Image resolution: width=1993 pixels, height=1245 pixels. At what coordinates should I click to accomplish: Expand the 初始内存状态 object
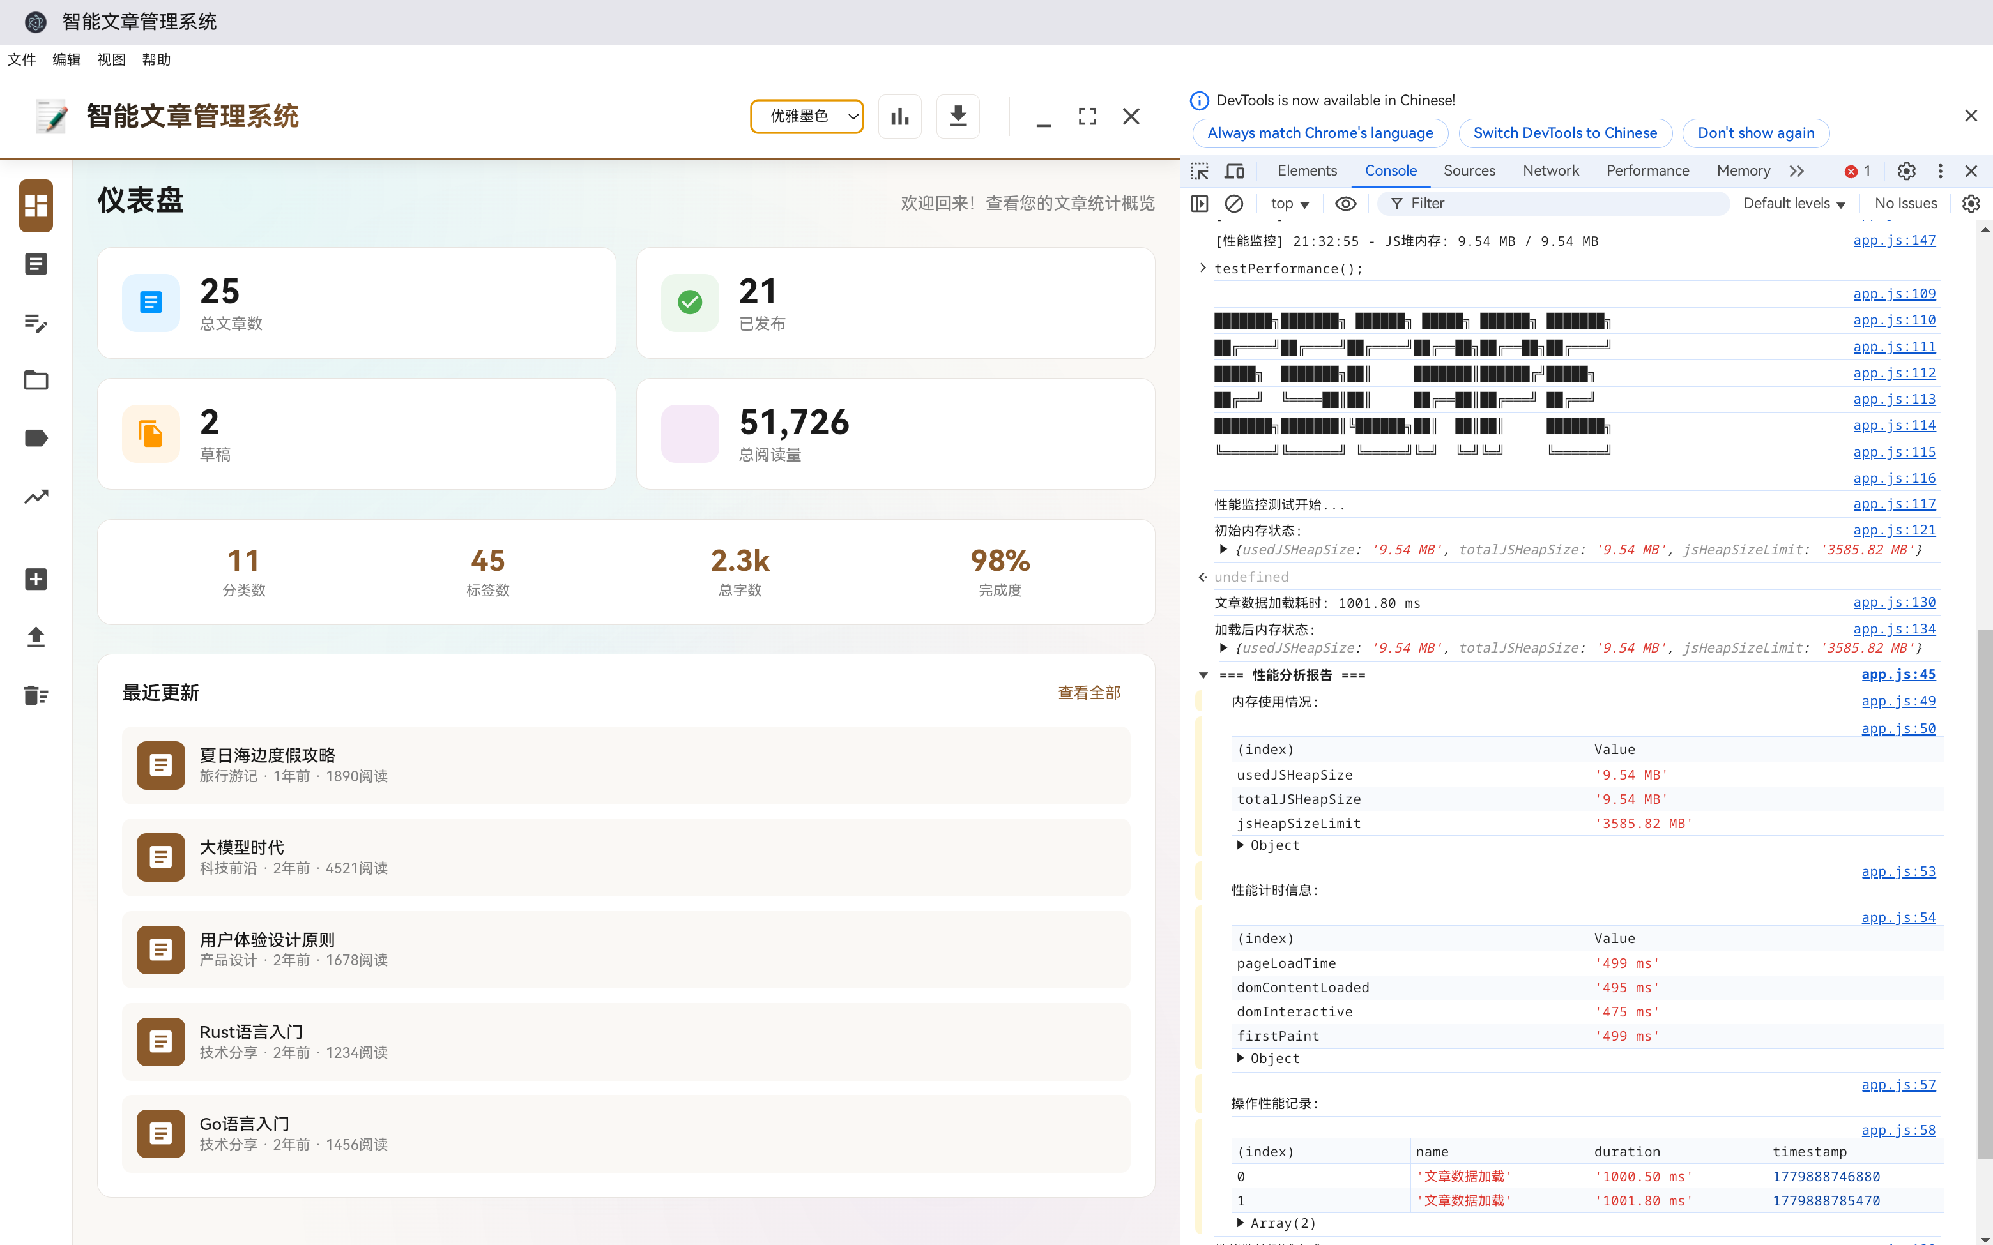[x=1223, y=549]
